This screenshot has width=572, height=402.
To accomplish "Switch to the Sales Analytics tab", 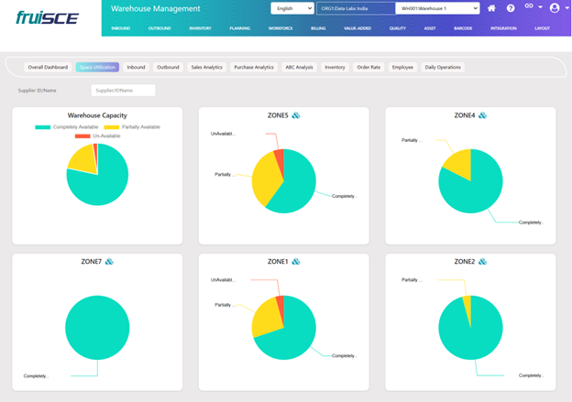I will [206, 67].
